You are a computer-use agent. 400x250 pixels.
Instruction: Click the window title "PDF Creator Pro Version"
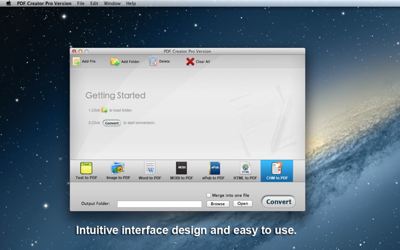pos(187,51)
